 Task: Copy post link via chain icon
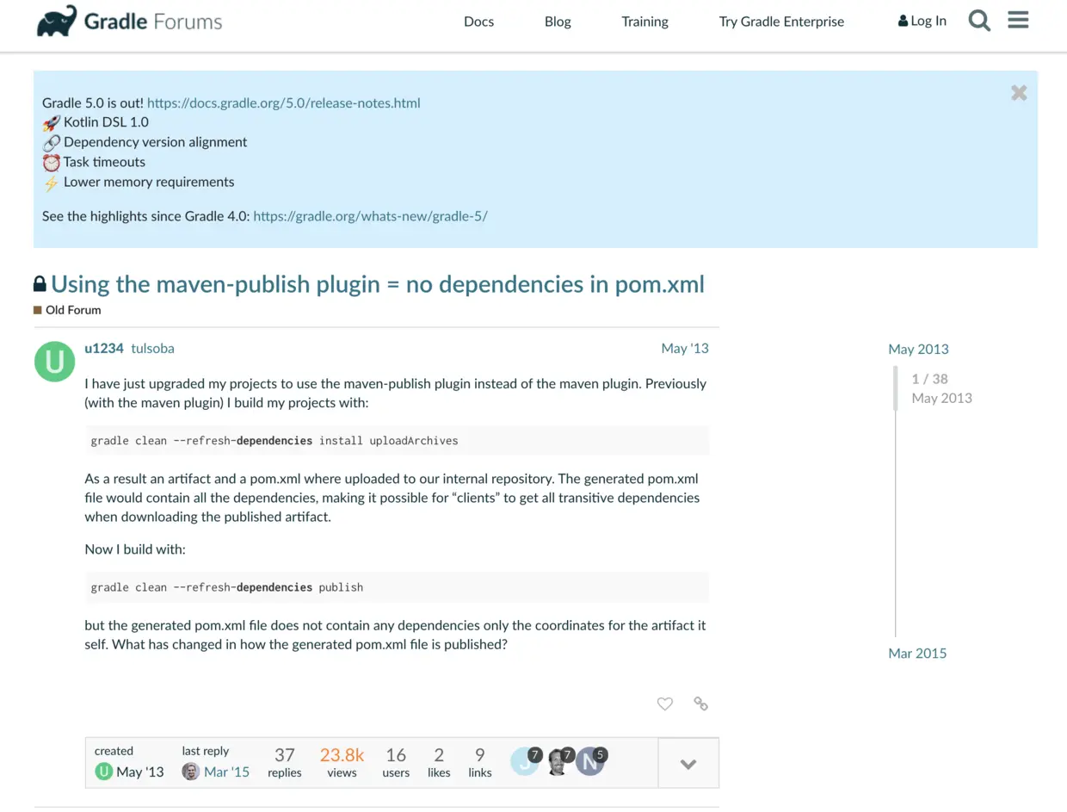click(700, 704)
